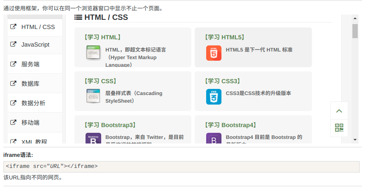Viewport: 365px width, 187px height.
Task: Click text '该URL指向不同的网页。'
Action: pyautogui.click(x=33, y=177)
